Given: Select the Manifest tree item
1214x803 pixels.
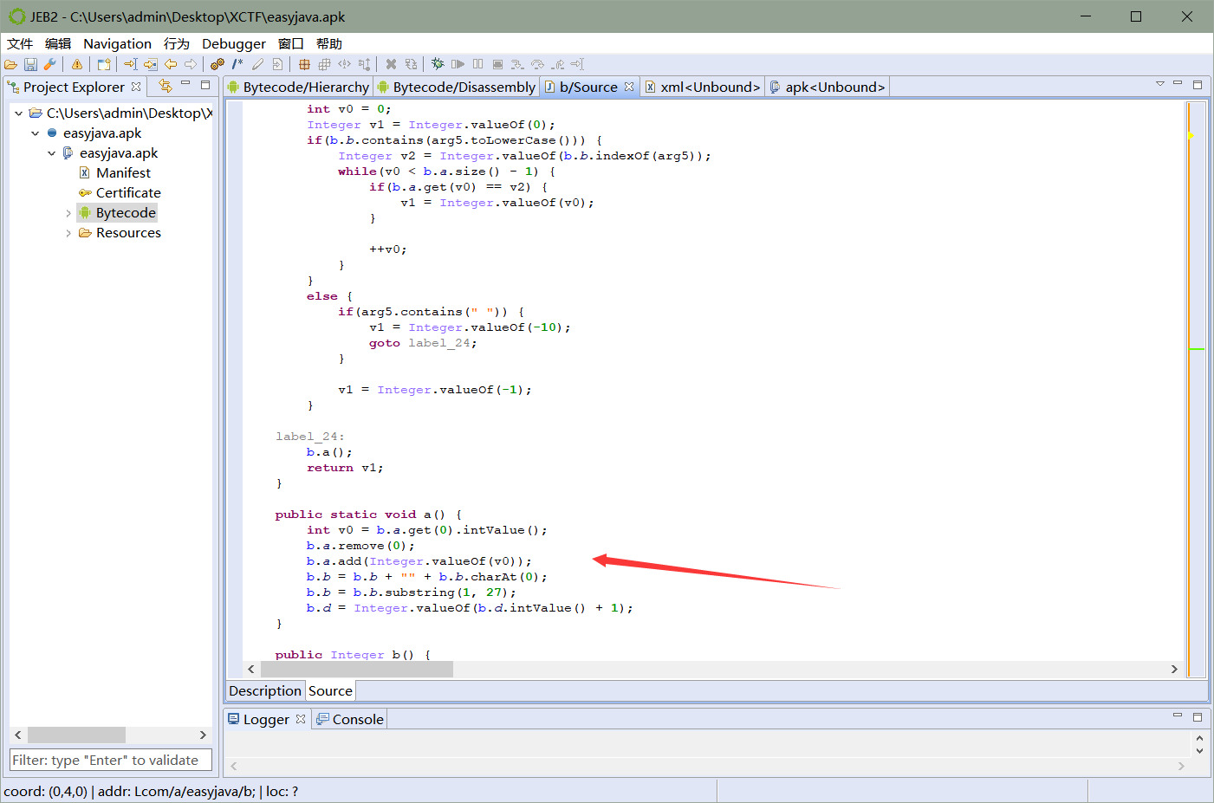Looking at the screenshot, I should [123, 173].
